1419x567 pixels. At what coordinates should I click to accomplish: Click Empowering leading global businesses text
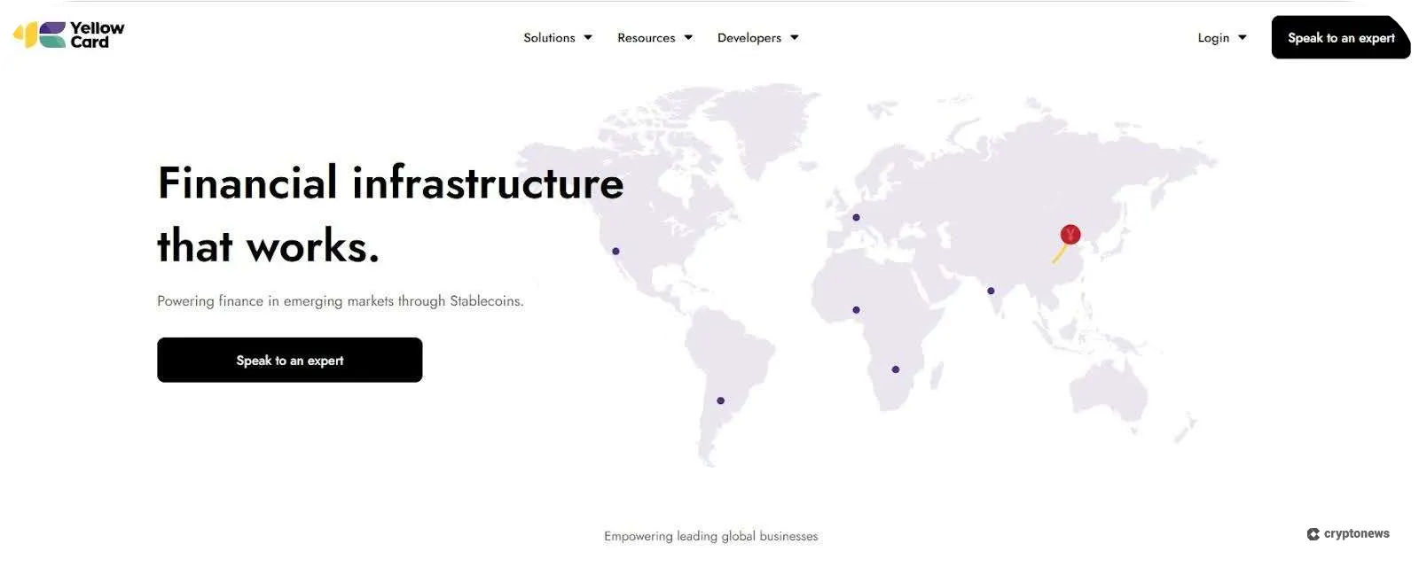(x=710, y=536)
